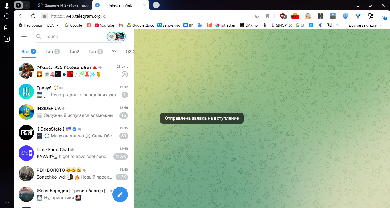Image resolution: width=390 pixels, height=208 pixels.
Task: Open the UAKino bookmark
Action: tap(249, 25)
